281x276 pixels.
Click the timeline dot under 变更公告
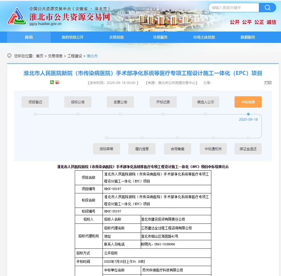click(x=120, y=114)
